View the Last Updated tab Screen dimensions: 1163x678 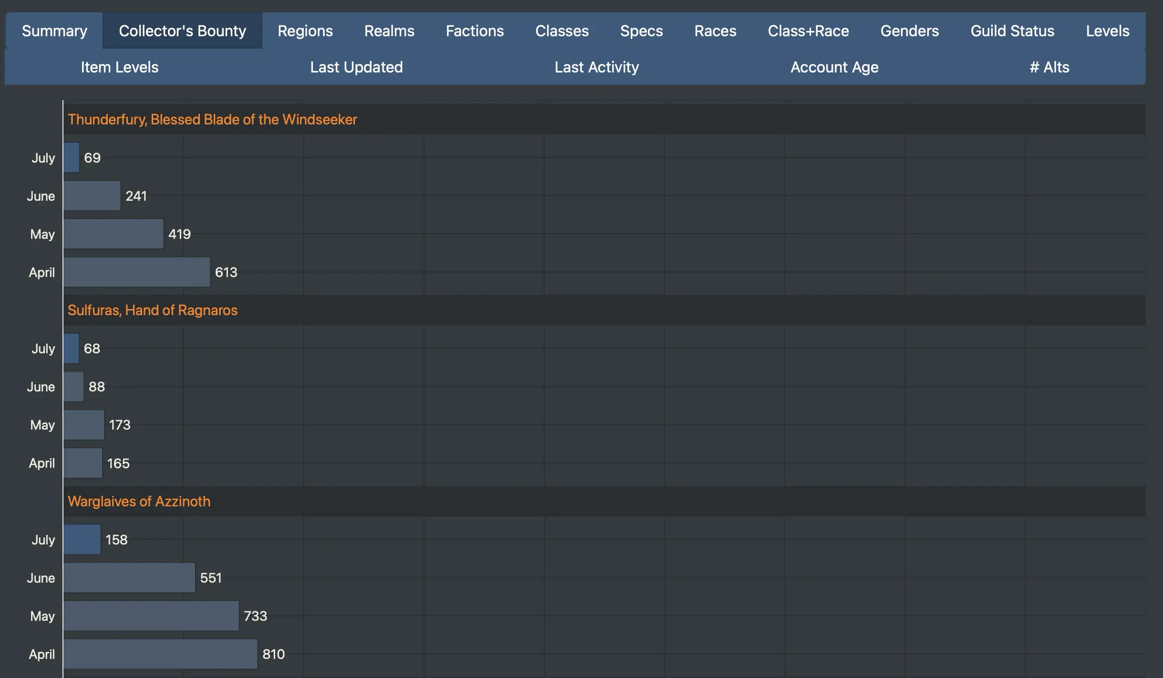[356, 67]
